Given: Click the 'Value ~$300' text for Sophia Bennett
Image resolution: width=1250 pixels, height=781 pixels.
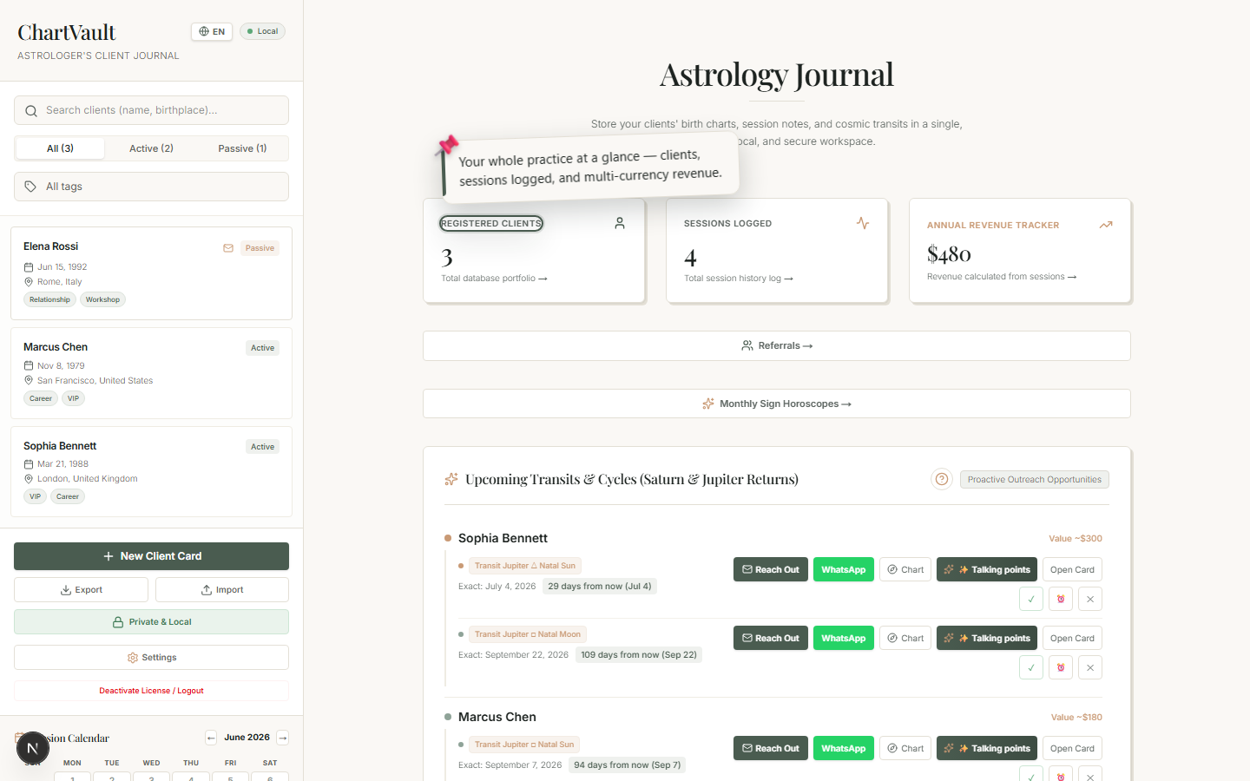Looking at the screenshot, I should point(1076,539).
